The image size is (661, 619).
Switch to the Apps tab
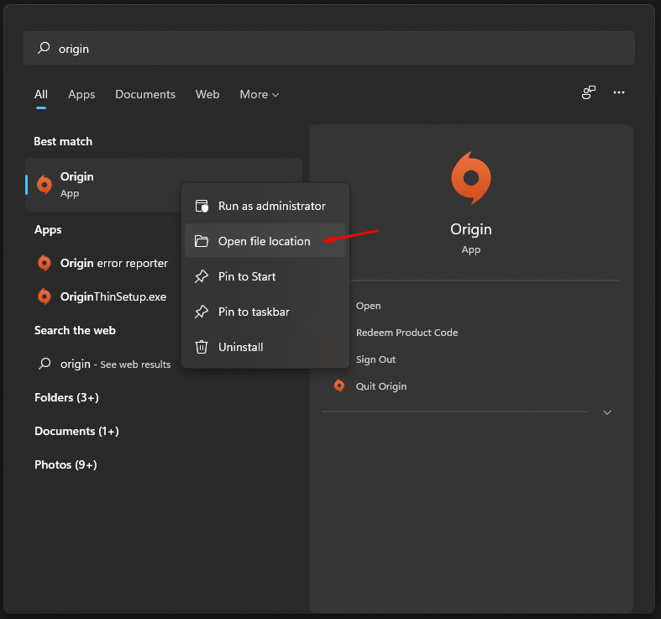pos(81,94)
